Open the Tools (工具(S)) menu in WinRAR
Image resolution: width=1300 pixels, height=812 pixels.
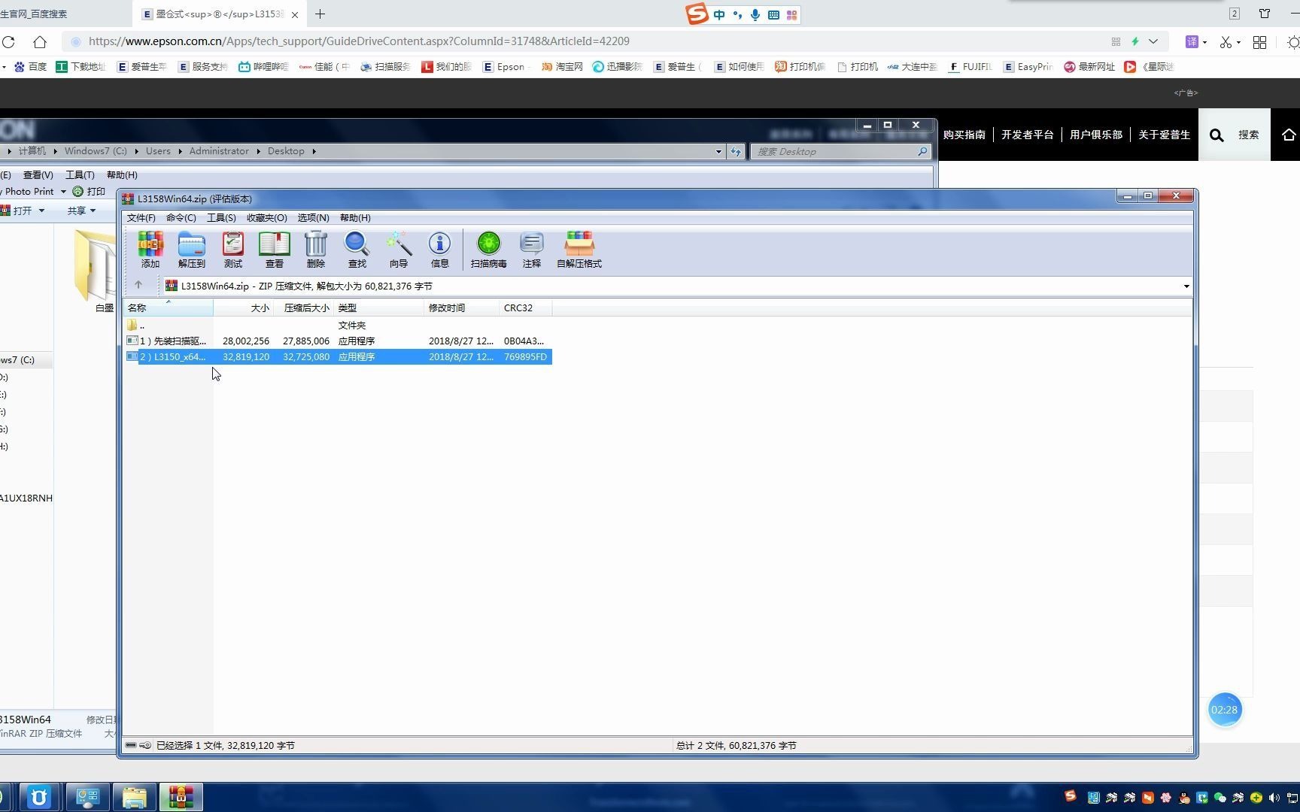pyautogui.click(x=222, y=218)
